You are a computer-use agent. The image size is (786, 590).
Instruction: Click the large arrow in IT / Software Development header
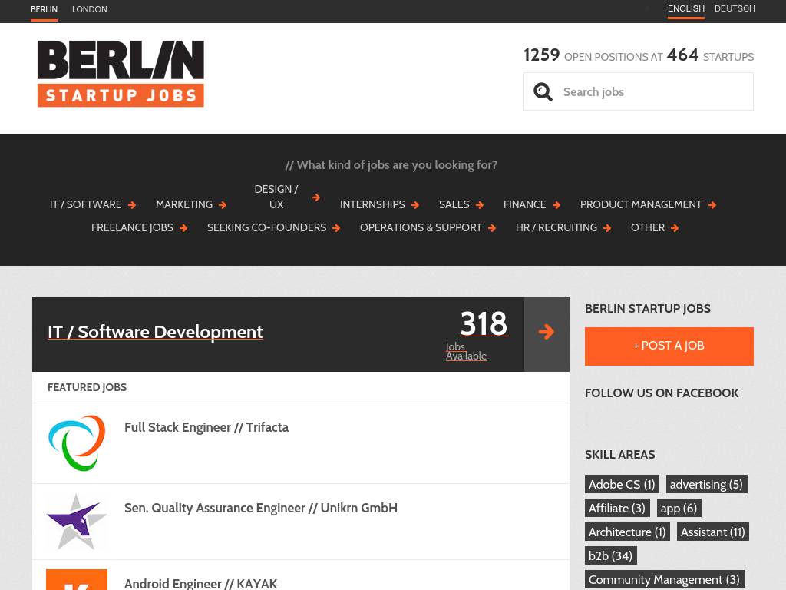[x=547, y=332]
